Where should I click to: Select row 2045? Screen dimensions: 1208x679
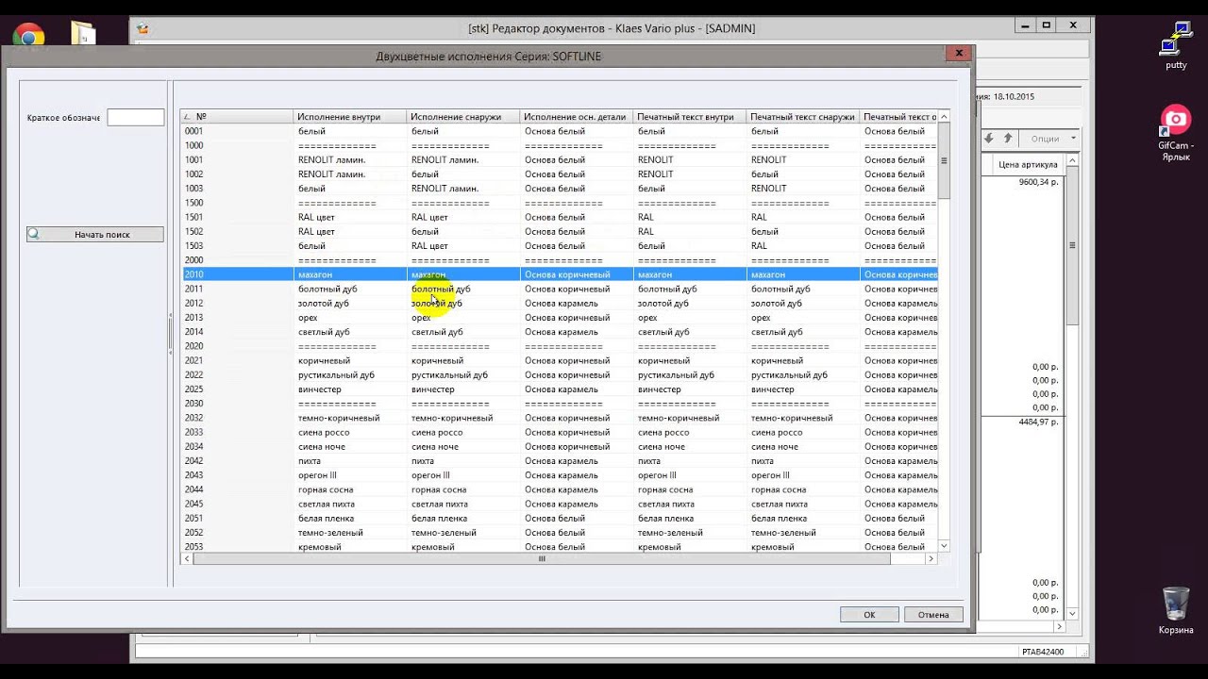pos(560,504)
